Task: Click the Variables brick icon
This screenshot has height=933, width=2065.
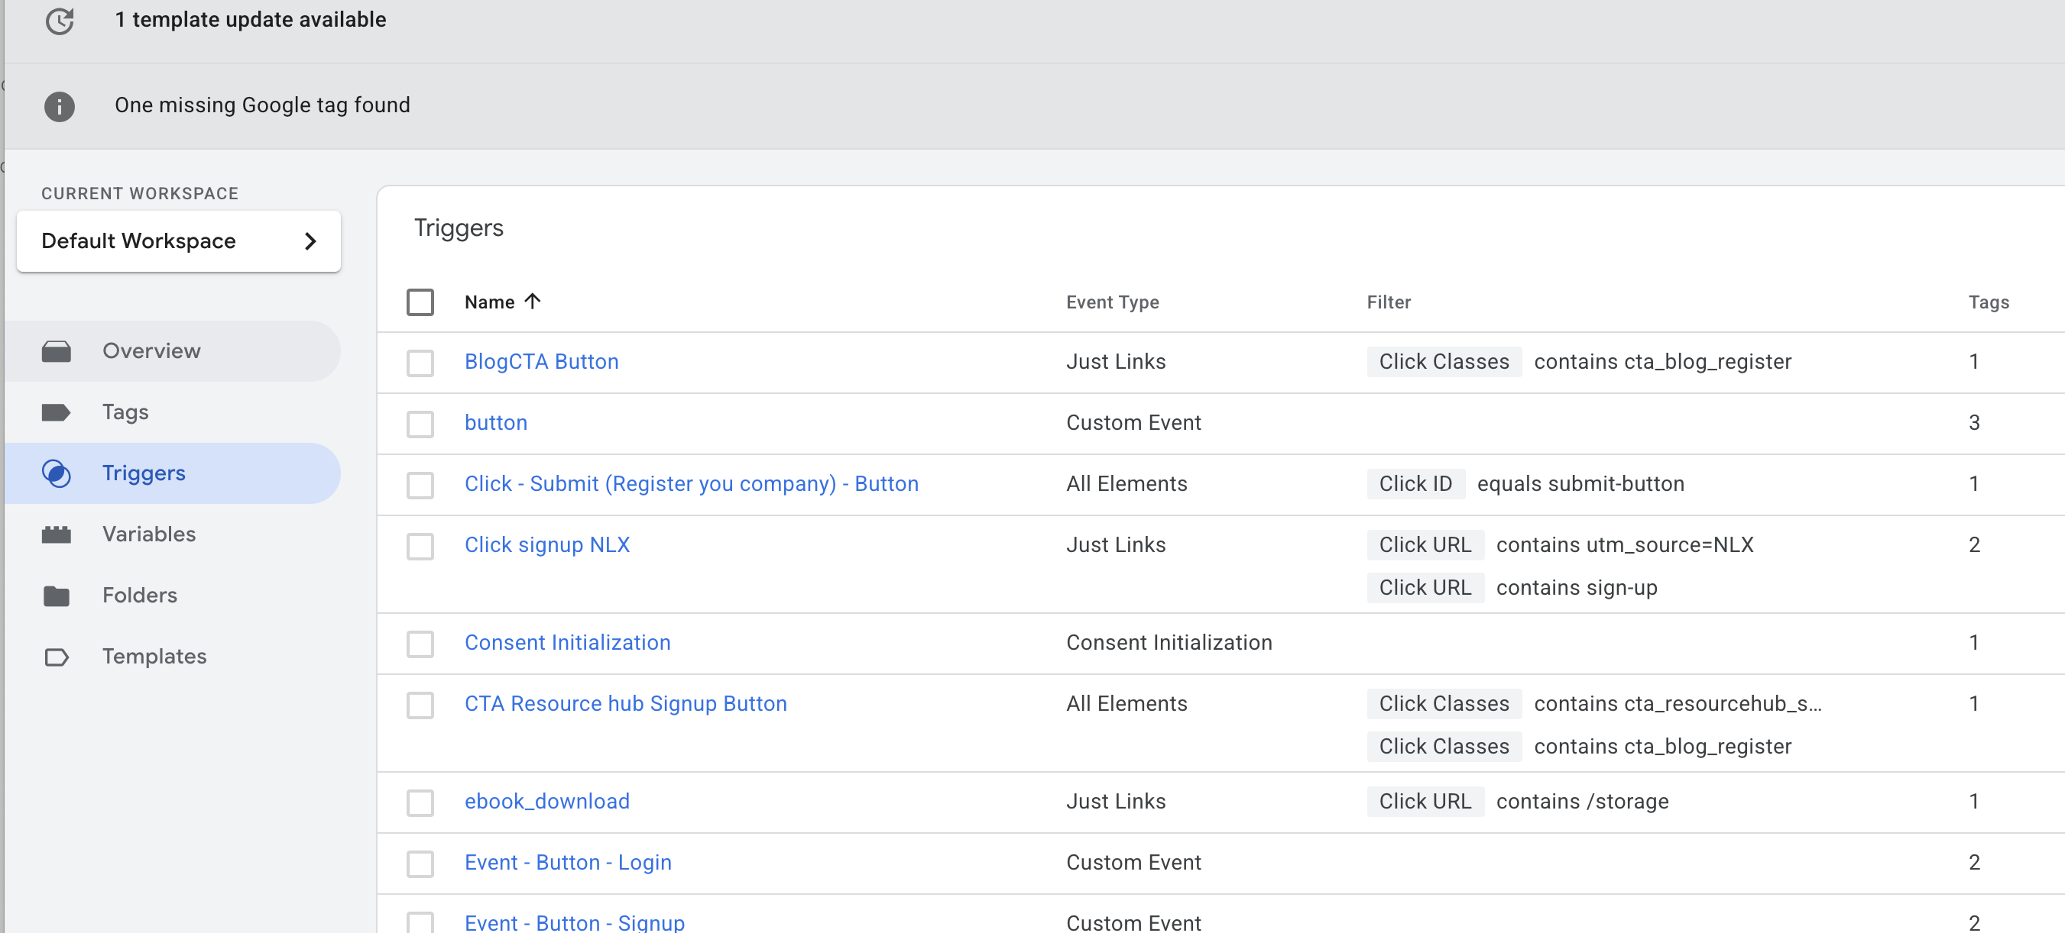Action: [56, 534]
